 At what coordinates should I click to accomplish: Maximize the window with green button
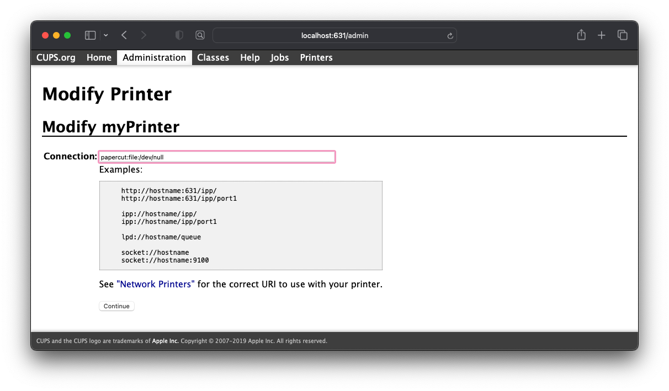[x=67, y=35]
